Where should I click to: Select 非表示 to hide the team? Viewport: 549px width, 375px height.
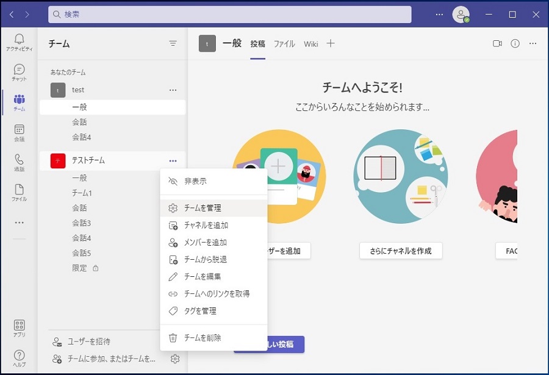pyautogui.click(x=195, y=181)
